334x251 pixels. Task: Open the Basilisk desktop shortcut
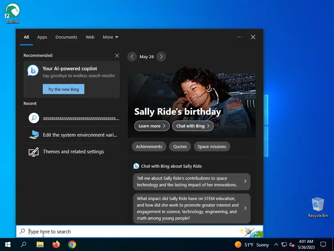[x=13, y=13]
